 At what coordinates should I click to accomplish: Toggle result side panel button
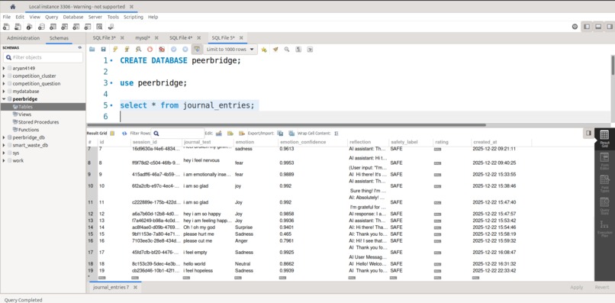pyautogui.click(x=588, y=134)
